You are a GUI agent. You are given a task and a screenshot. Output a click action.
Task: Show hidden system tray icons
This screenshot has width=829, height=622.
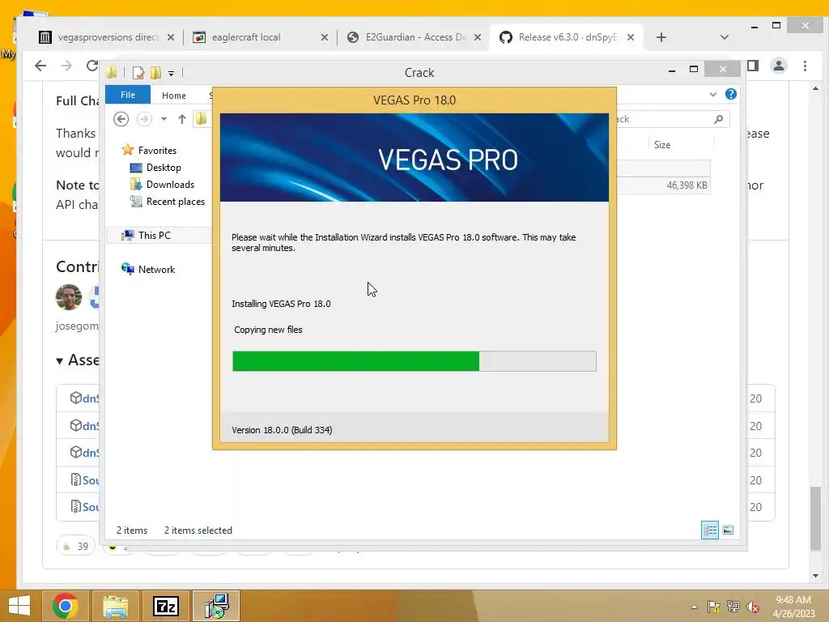[694, 607]
